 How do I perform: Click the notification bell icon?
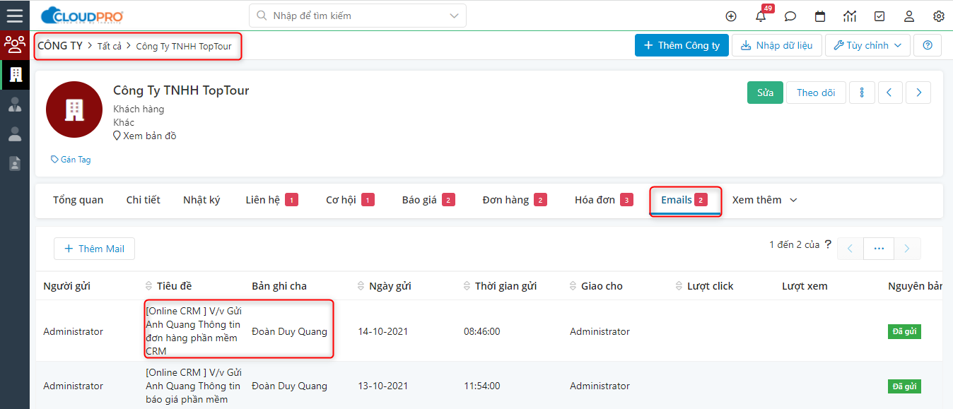click(x=761, y=16)
